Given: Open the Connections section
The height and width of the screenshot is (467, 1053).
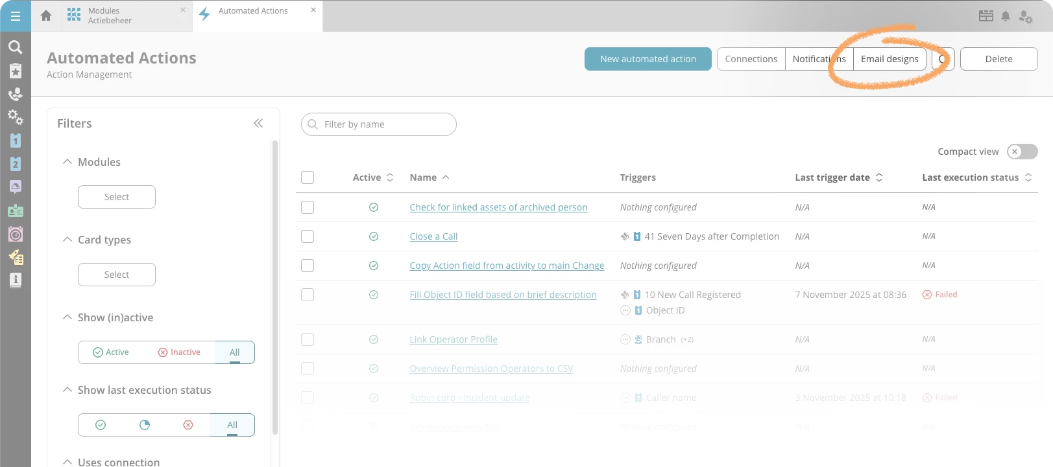Looking at the screenshot, I should [x=751, y=59].
